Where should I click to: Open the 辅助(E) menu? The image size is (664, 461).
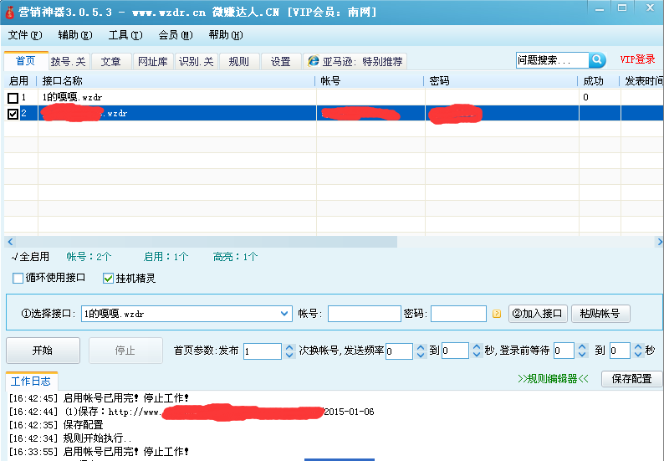(x=75, y=35)
